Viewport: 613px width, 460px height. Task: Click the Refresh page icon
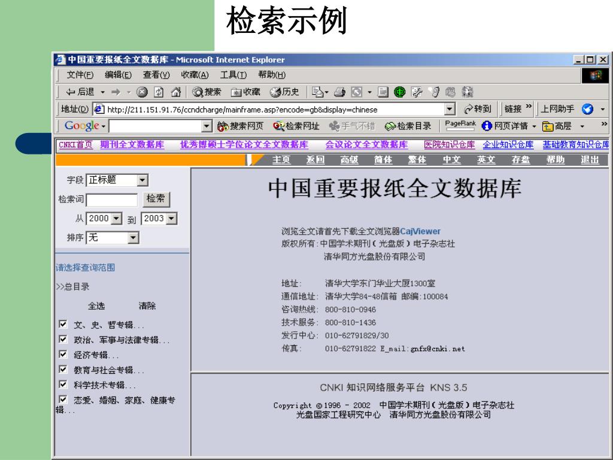click(x=159, y=92)
